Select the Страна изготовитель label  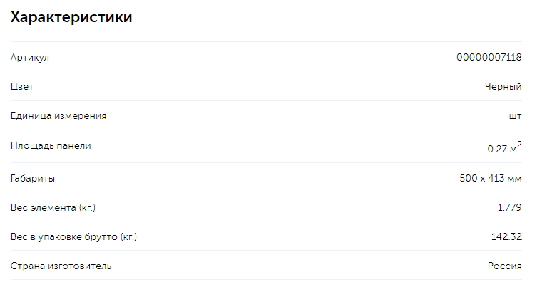(61, 266)
